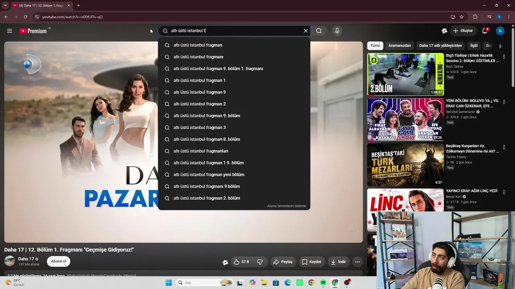Choose suggestion "altı üstü istanbul fragman 2. bölüm"
Image resolution: width=515 pixels, height=289 pixels.
(x=234, y=198)
